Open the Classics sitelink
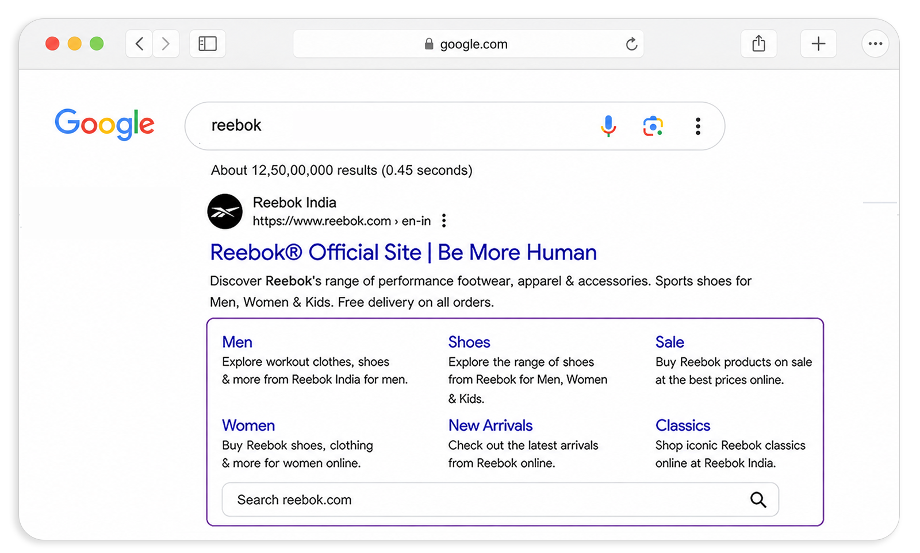The width and height of the screenshot is (920, 553). 683,426
